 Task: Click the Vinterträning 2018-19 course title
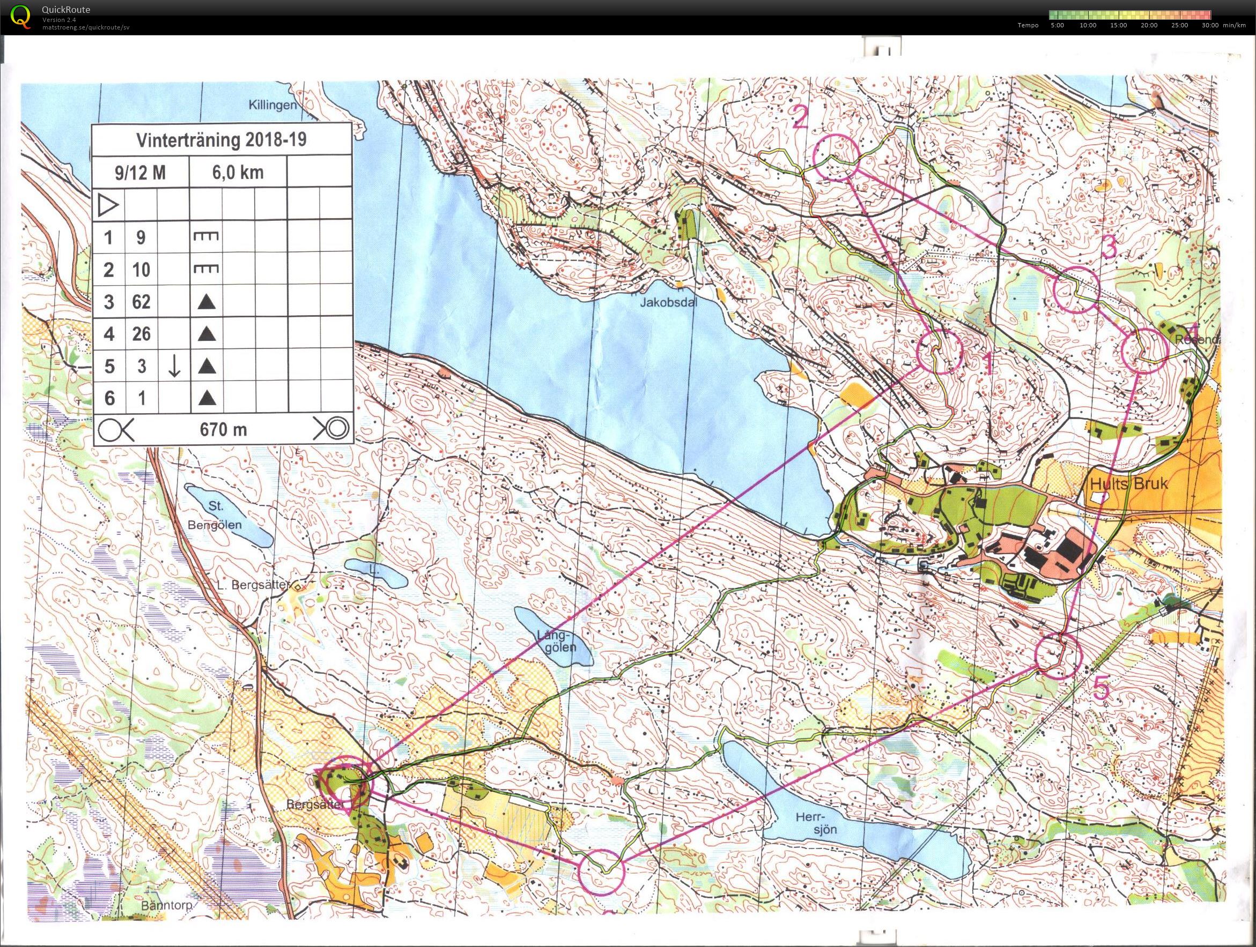(x=221, y=140)
